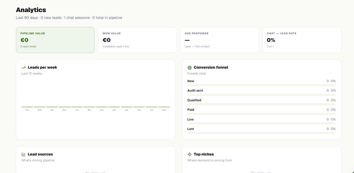The height and width of the screenshot is (173, 354).
Task: Click the Audit sent progress bar
Action: pos(261,95)
